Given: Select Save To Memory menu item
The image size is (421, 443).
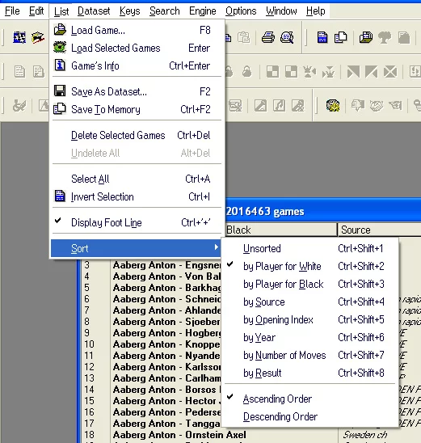Looking at the screenshot, I should point(137,109).
